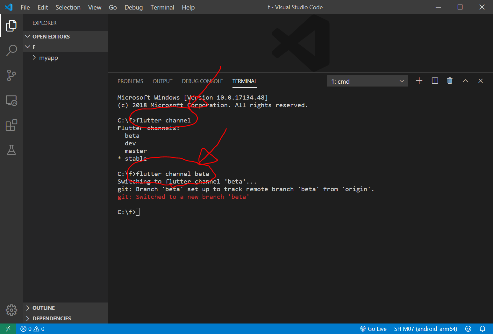Expand the Outline section
This screenshot has width=493, height=334.
(x=65, y=308)
